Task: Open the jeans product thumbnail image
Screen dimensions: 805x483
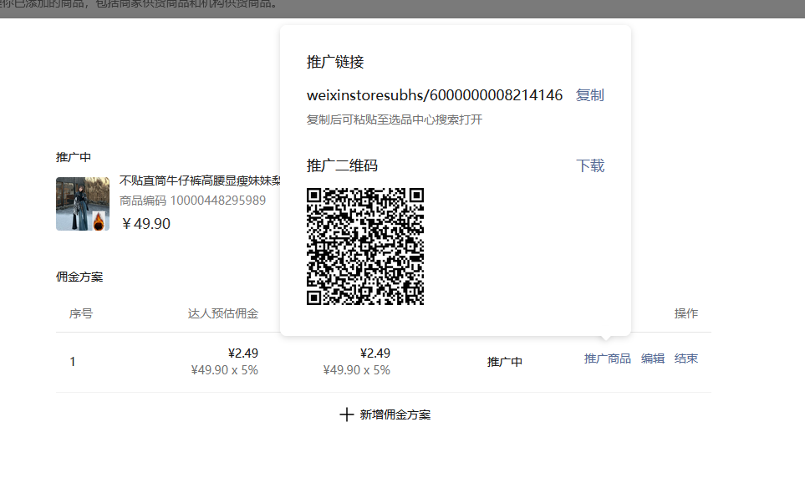Action: pos(83,204)
